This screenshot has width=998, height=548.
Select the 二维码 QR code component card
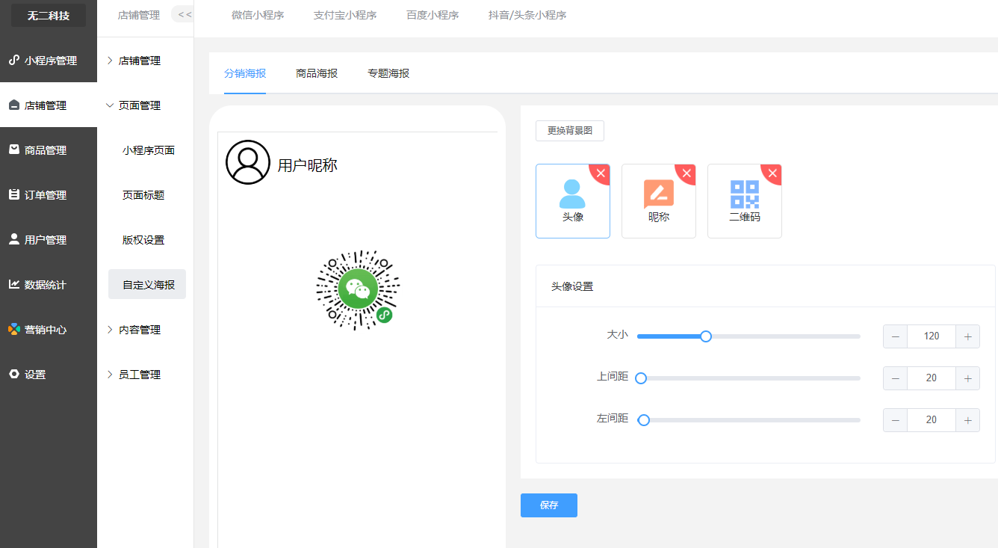coord(745,201)
